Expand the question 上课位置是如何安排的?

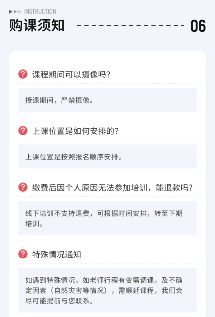[75, 131]
